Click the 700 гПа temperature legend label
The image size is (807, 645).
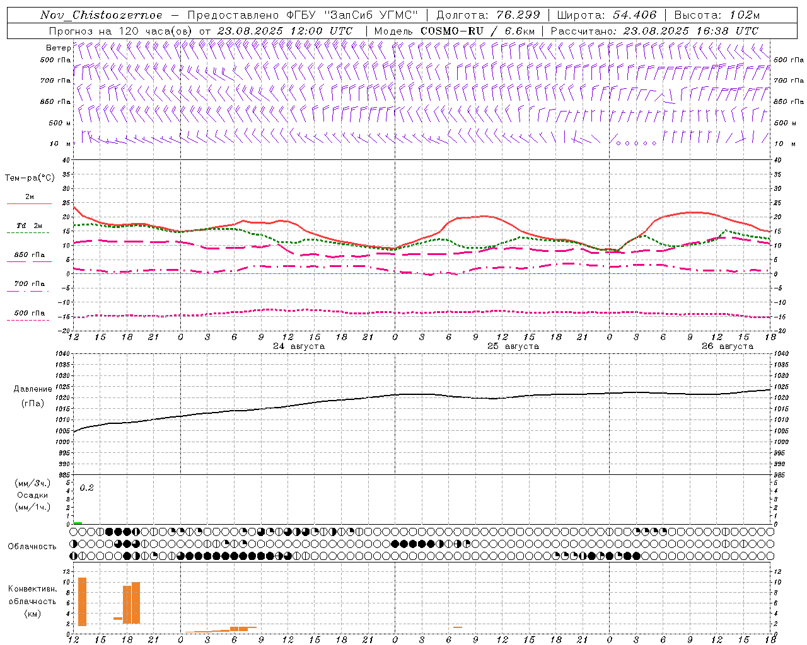(x=30, y=284)
